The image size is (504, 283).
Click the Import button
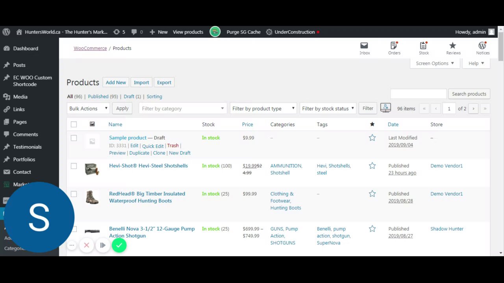point(141,83)
